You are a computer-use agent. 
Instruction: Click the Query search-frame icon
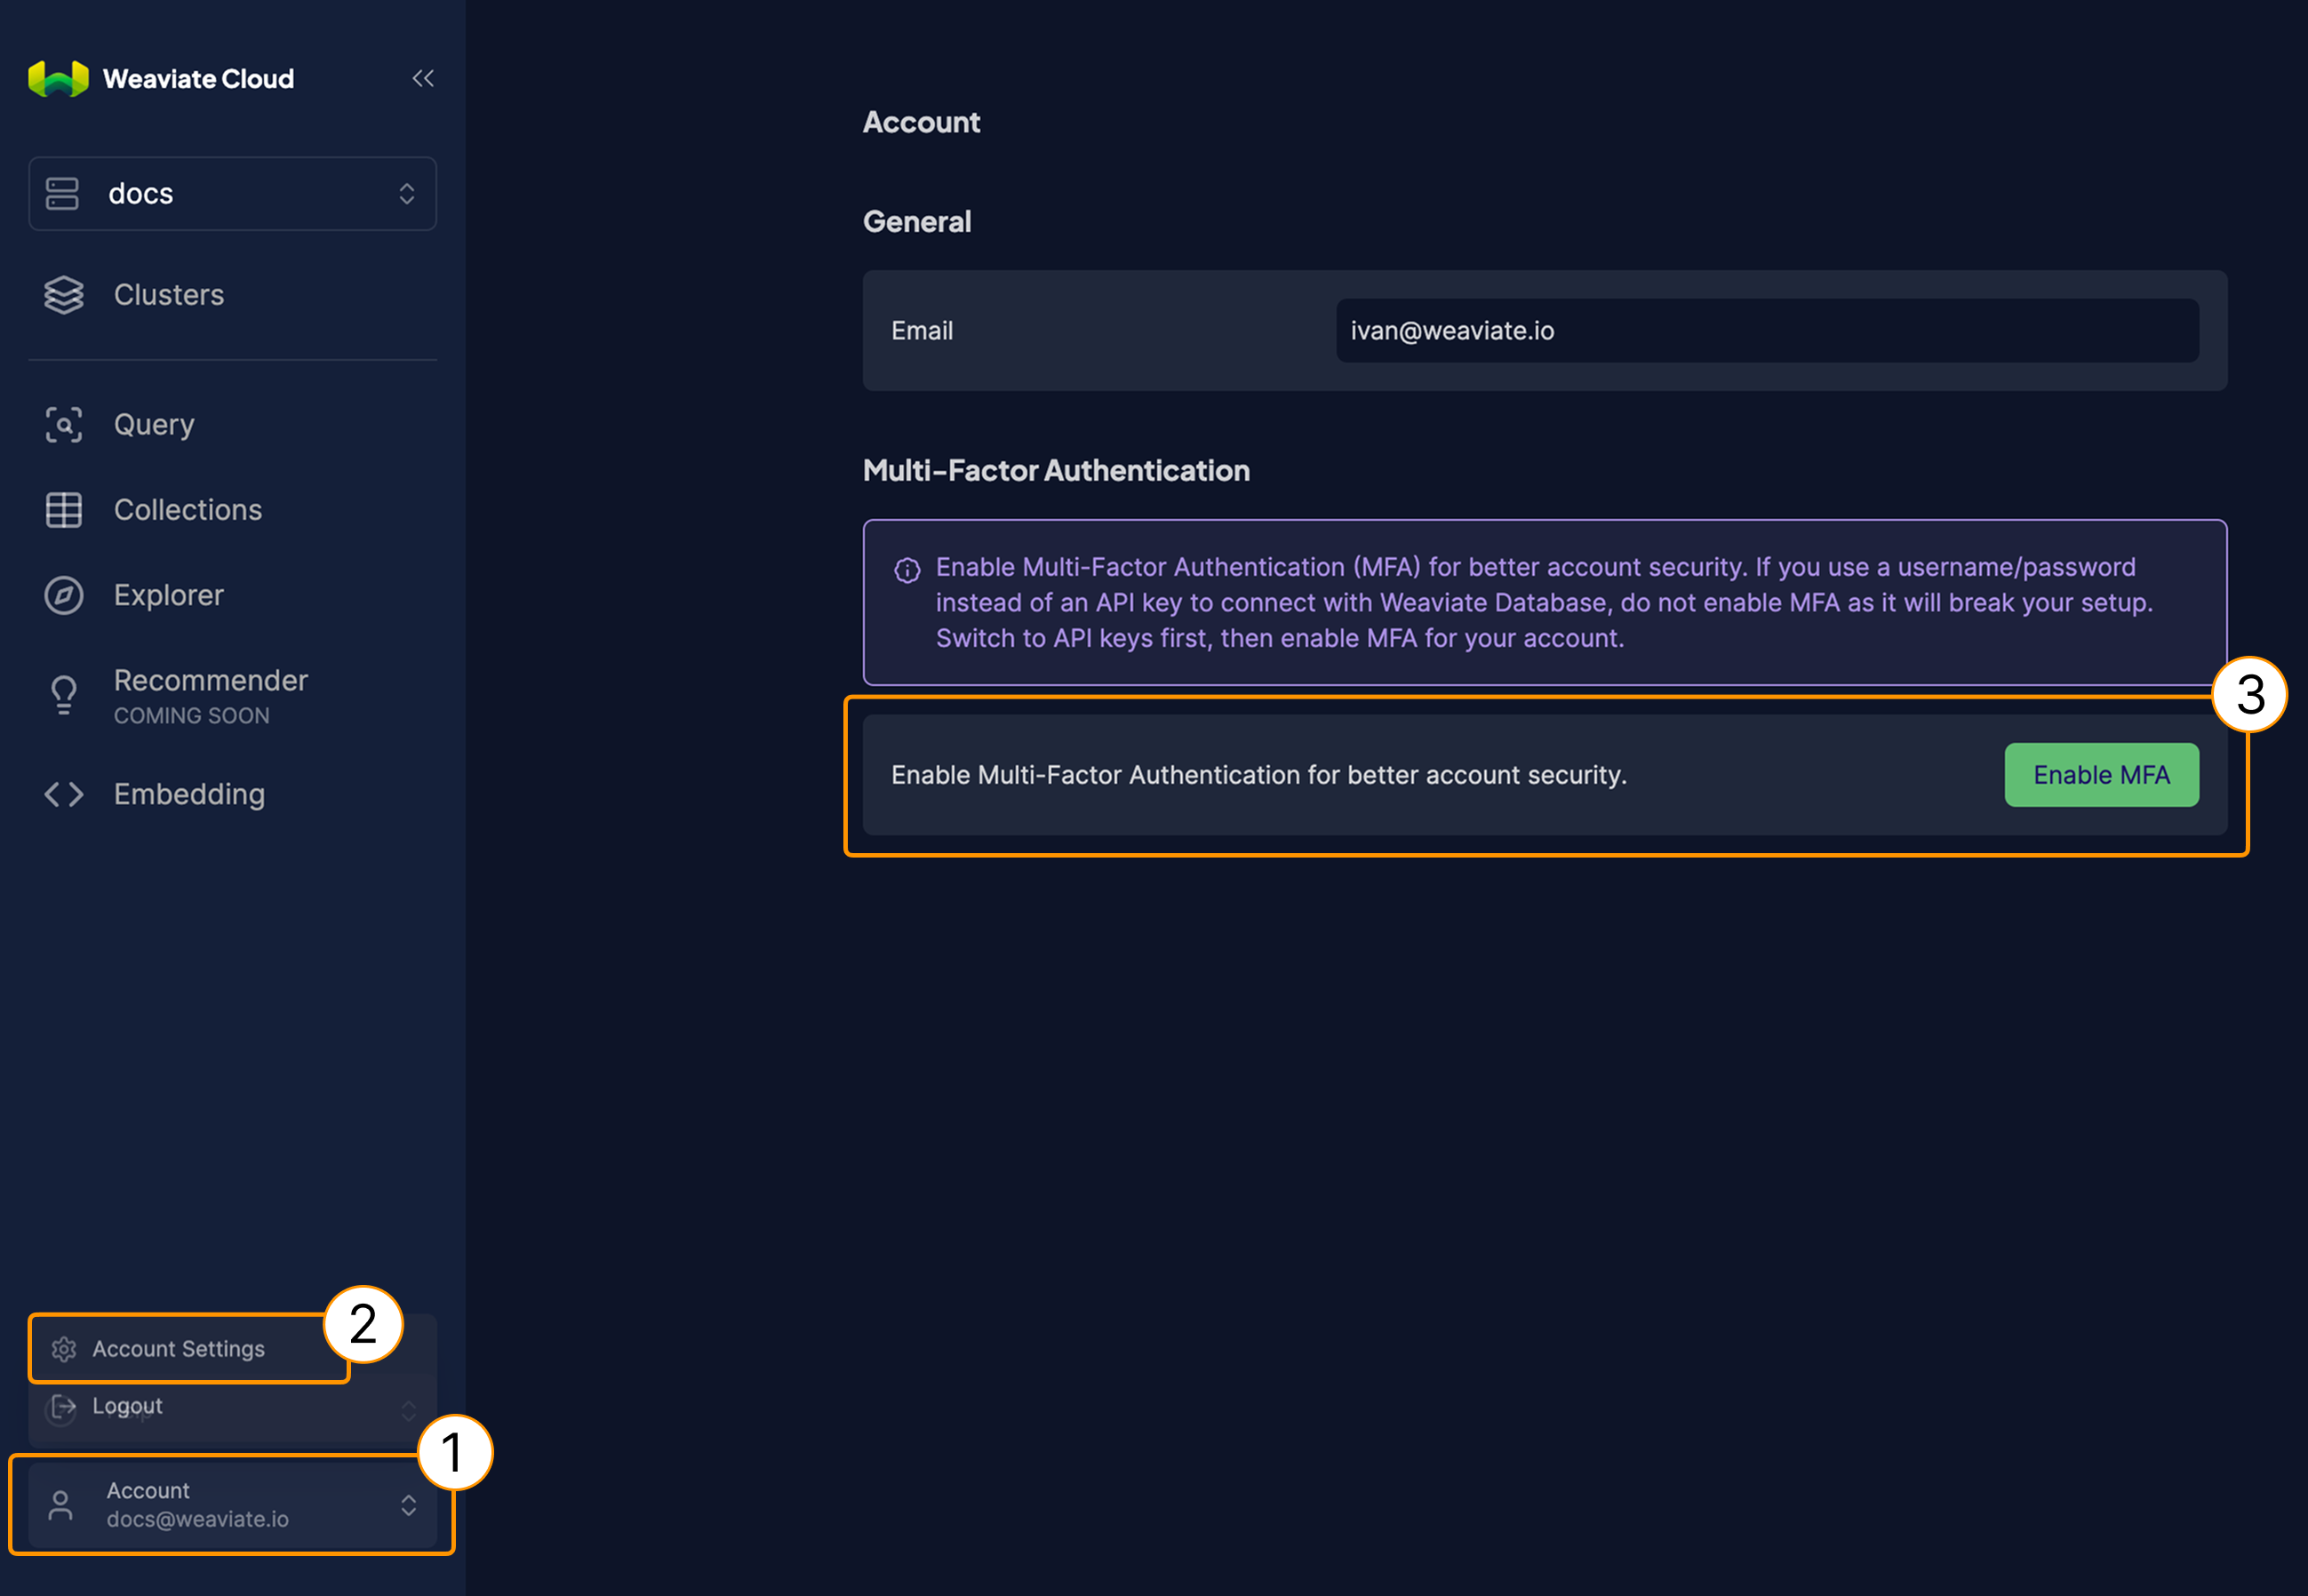point(64,425)
